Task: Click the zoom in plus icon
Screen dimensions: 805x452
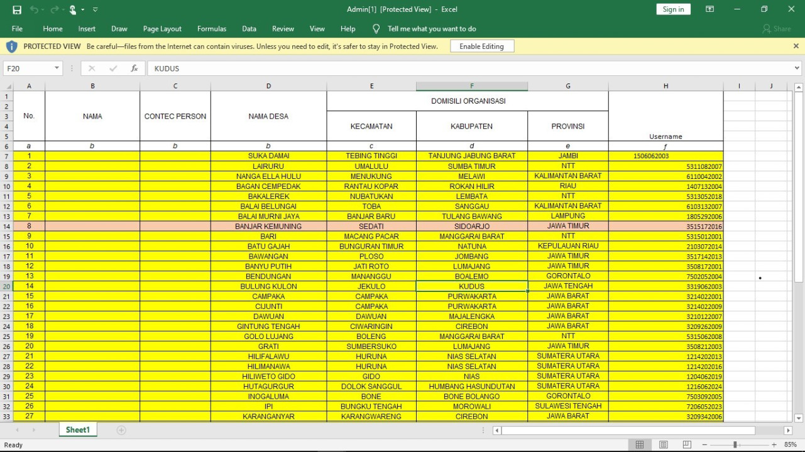Action: [x=774, y=444]
